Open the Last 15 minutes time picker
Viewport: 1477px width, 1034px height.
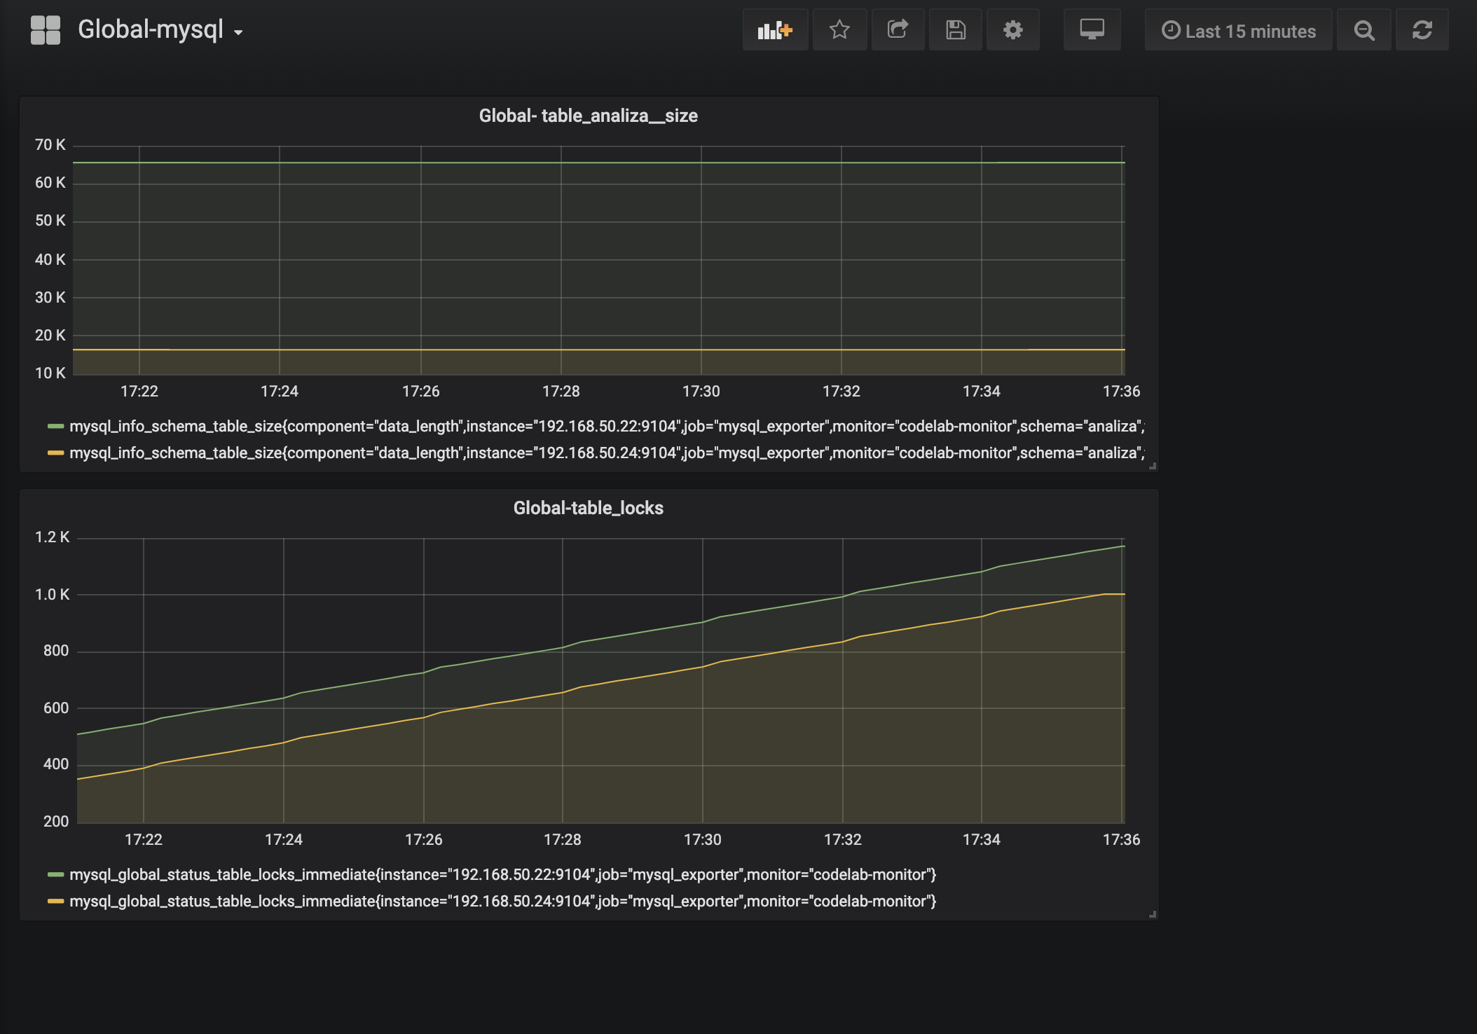pos(1238,30)
